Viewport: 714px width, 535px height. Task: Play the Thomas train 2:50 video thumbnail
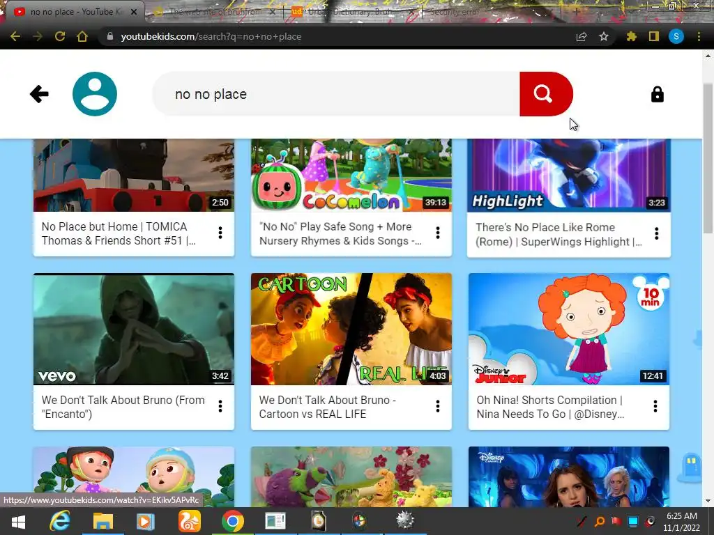[134, 175]
